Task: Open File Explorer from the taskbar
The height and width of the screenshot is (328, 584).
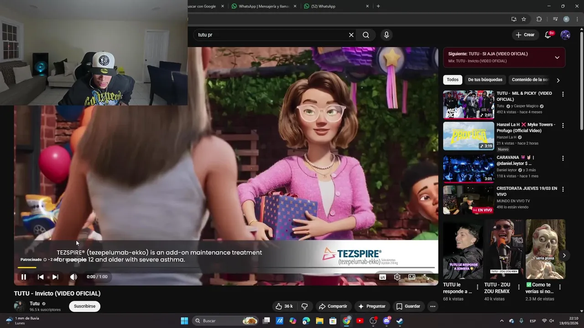Action: coord(319,321)
